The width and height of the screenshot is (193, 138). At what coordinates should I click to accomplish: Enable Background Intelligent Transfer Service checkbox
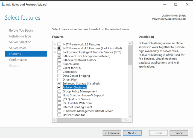(x=59, y=52)
